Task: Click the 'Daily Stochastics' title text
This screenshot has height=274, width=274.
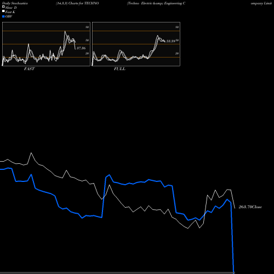Action: [15, 3]
